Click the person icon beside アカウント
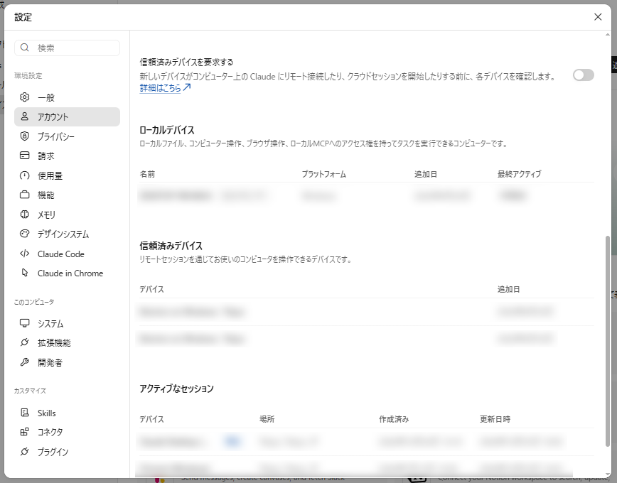Image resolution: width=617 pixels, height=483 pixels. coord(24,116)
